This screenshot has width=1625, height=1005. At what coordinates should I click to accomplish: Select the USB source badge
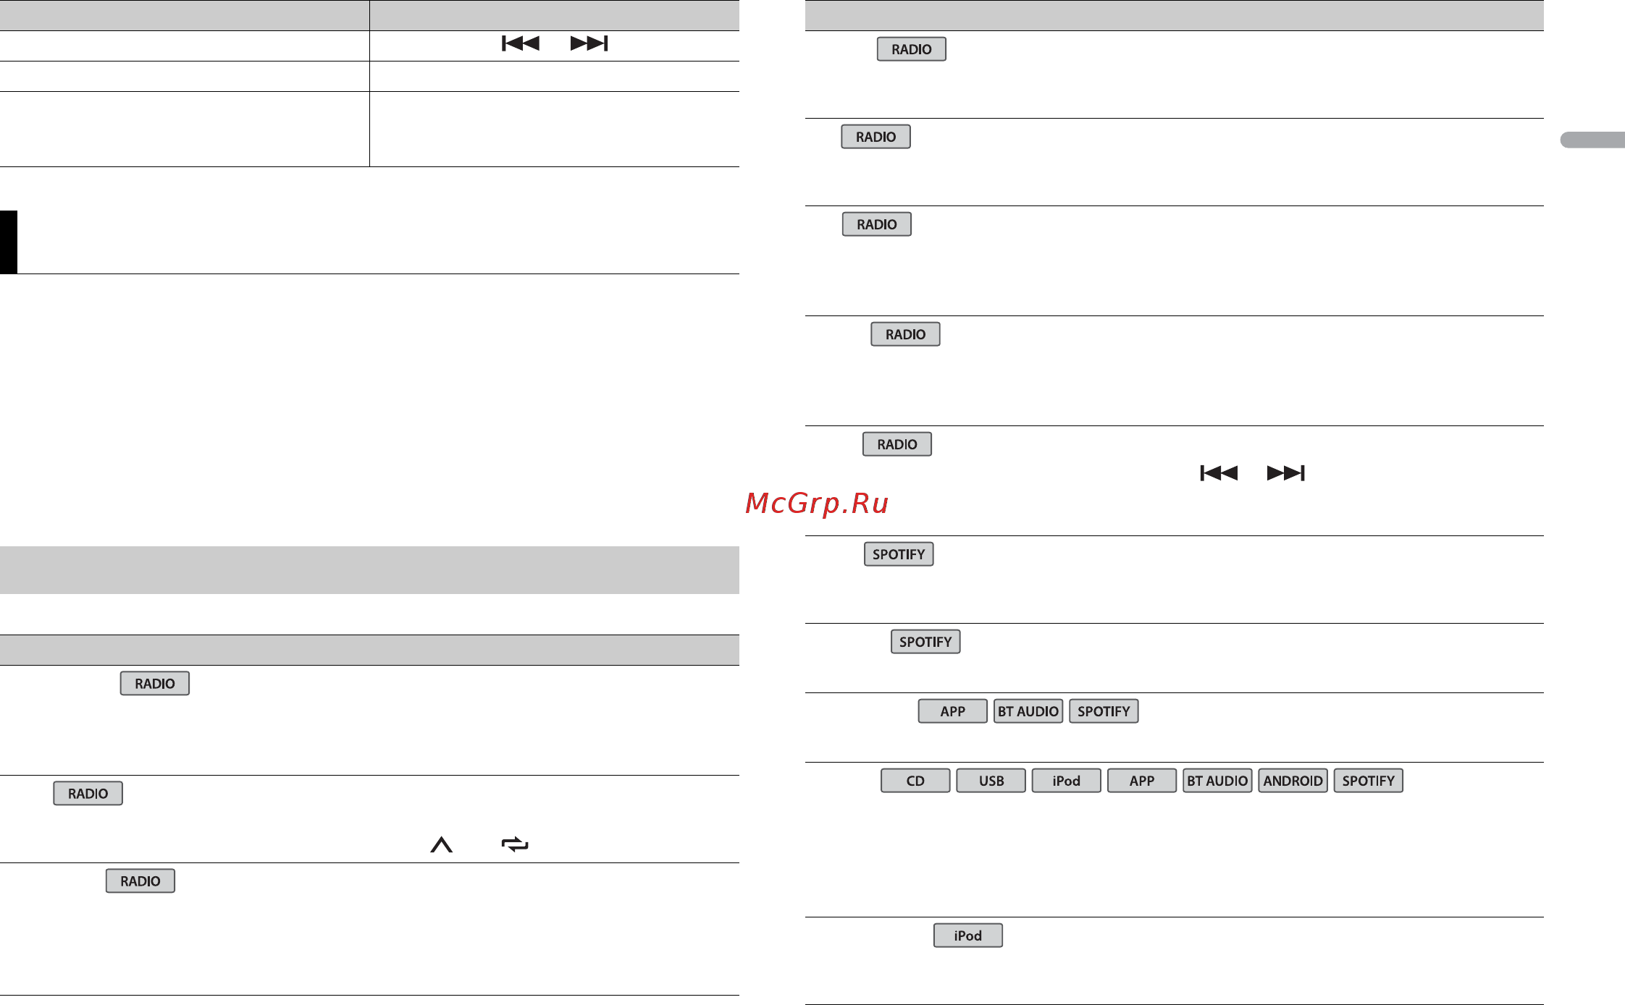point(991,781)
